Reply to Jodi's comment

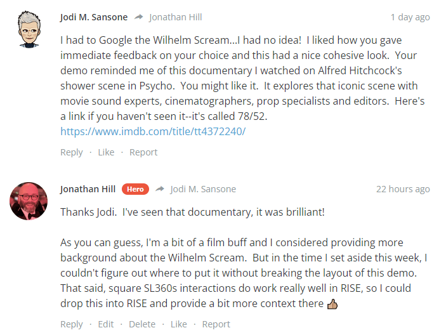coord(72,152)
